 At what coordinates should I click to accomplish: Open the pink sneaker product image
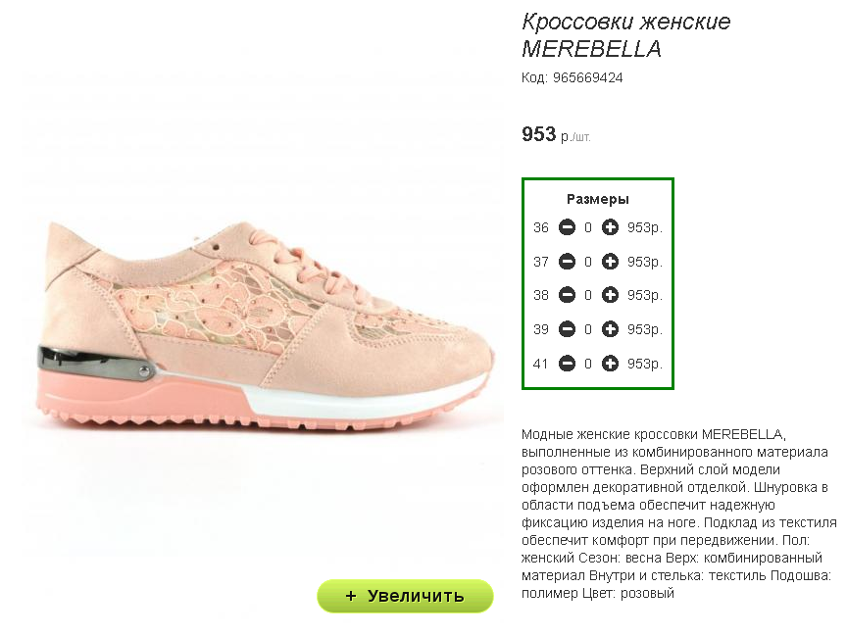pos(265,324)
